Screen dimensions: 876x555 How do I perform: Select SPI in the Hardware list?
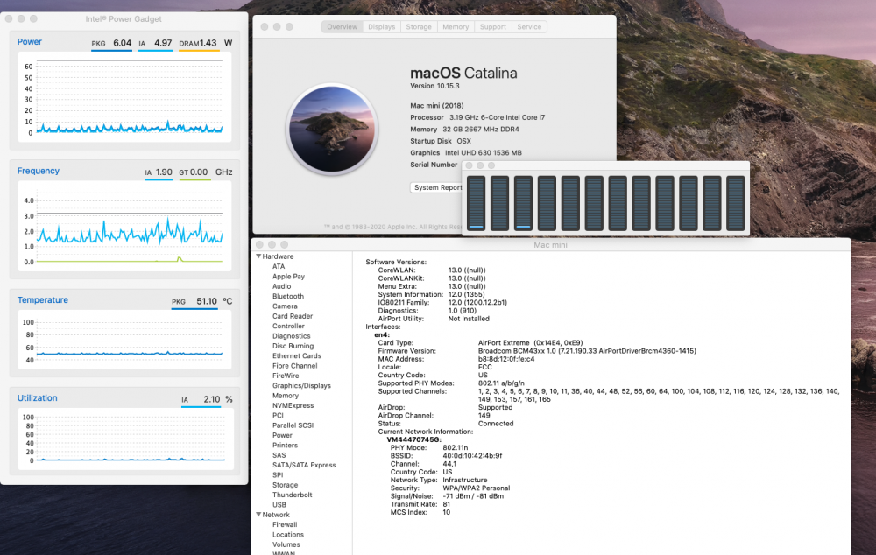pyautogui.click(x=278, y=475)
